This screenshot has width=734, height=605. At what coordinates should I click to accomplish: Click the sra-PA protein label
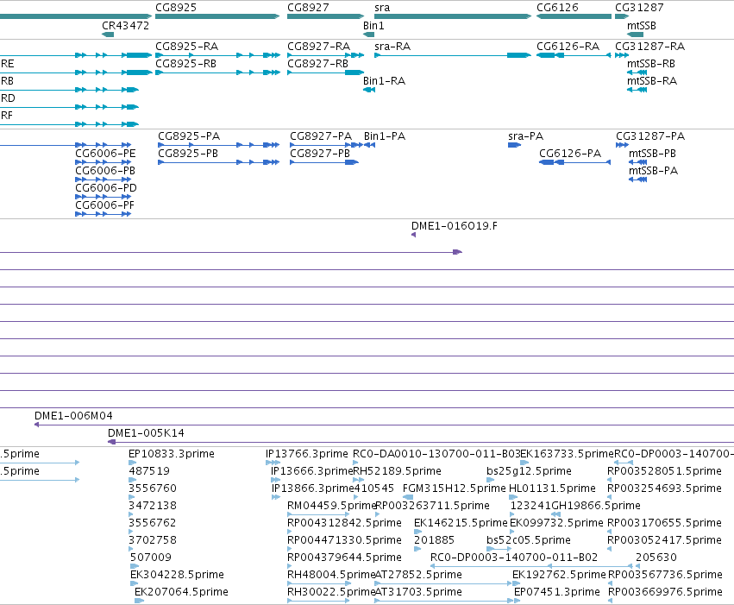(x=525, y=136)
